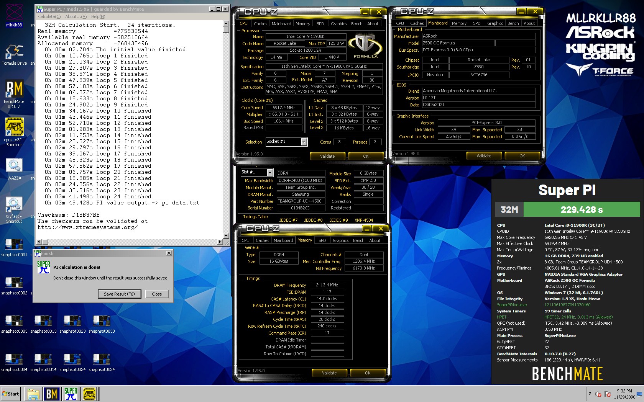Click the DRAM Frequency 2413.4 MHz value
The image size is (644, 402).
pos(327,285)
